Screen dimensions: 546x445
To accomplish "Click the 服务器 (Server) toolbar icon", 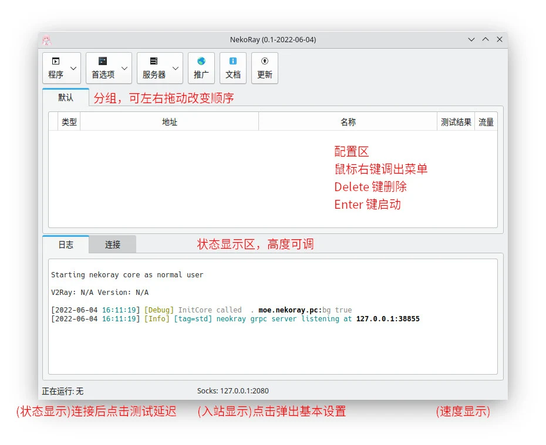I will tap(154, 61).
